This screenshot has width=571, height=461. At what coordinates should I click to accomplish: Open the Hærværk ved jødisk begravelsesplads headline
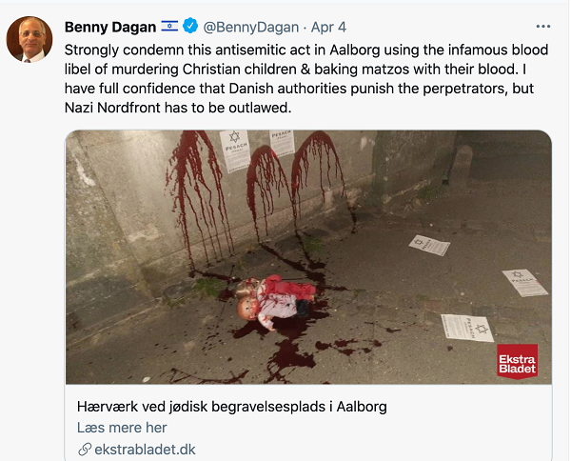pyautogui.click(x=231, y=407)
